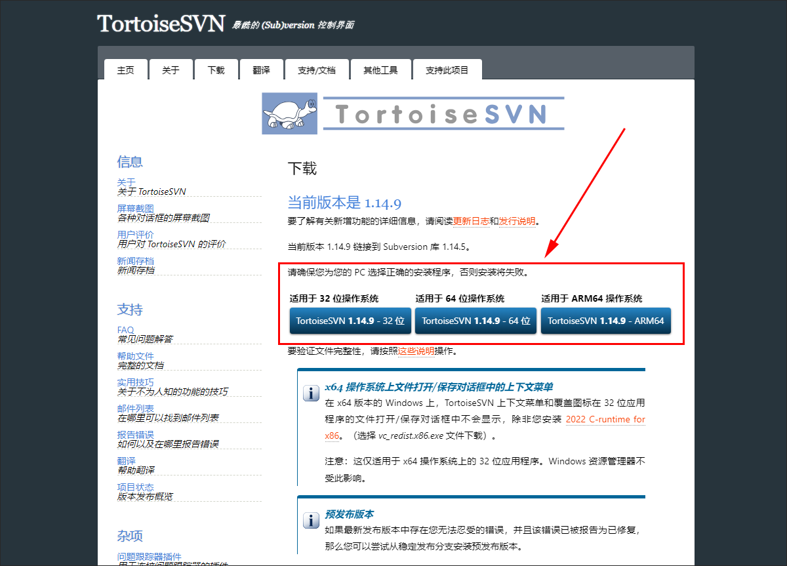Screen dimensions: 787x566
Task: Click the 杂项 sidebar heading
Action: point(130,536)
